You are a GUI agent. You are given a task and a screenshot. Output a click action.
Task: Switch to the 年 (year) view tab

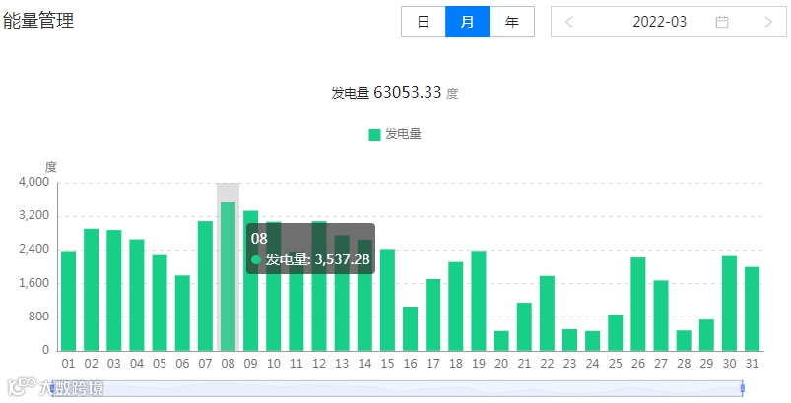coord(511,22)
